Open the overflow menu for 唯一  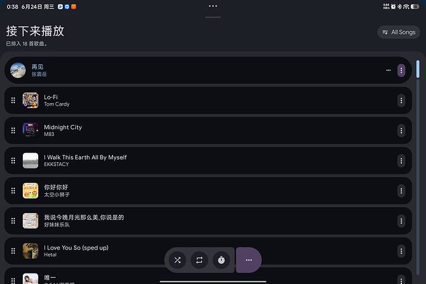(401, 280)
